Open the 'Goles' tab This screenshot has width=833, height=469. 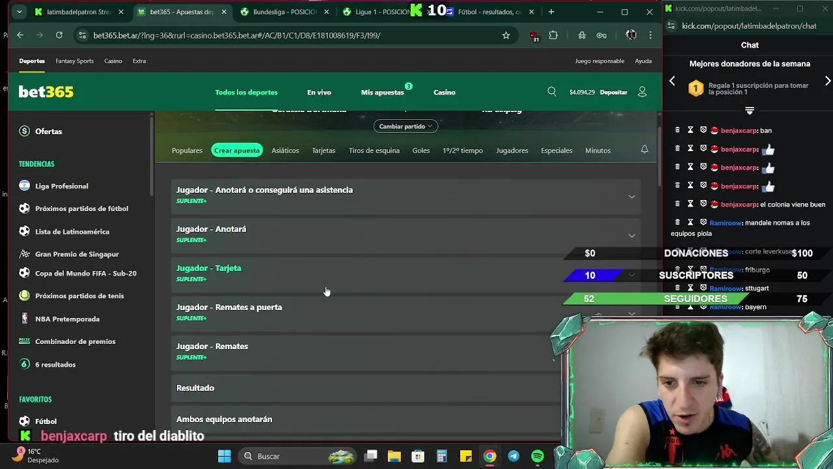pyautogui.click(x=421, y=150)
